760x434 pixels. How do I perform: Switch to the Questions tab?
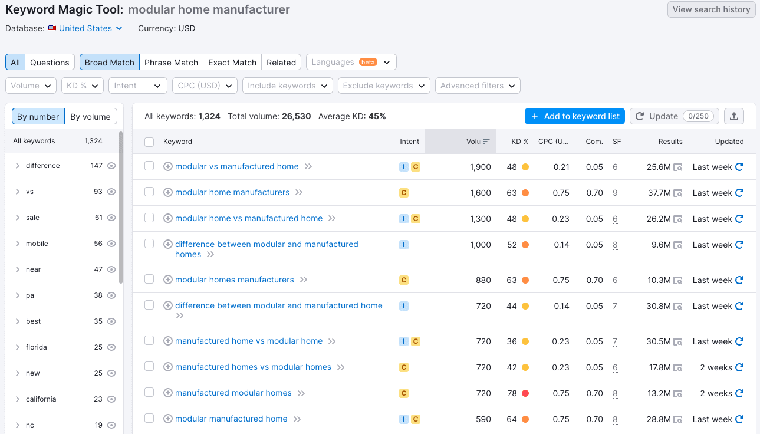click(x=50, y=62)
